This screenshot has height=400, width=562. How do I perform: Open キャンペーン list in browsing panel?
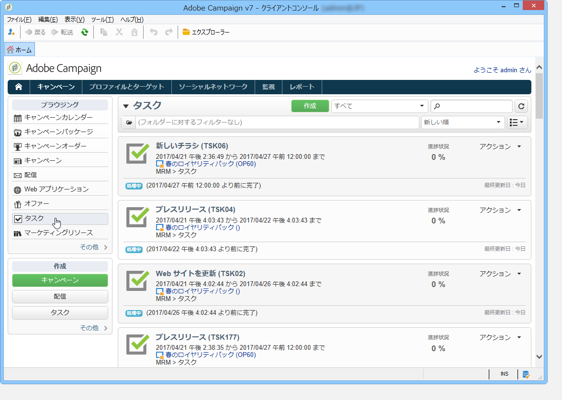coord(60,160)
